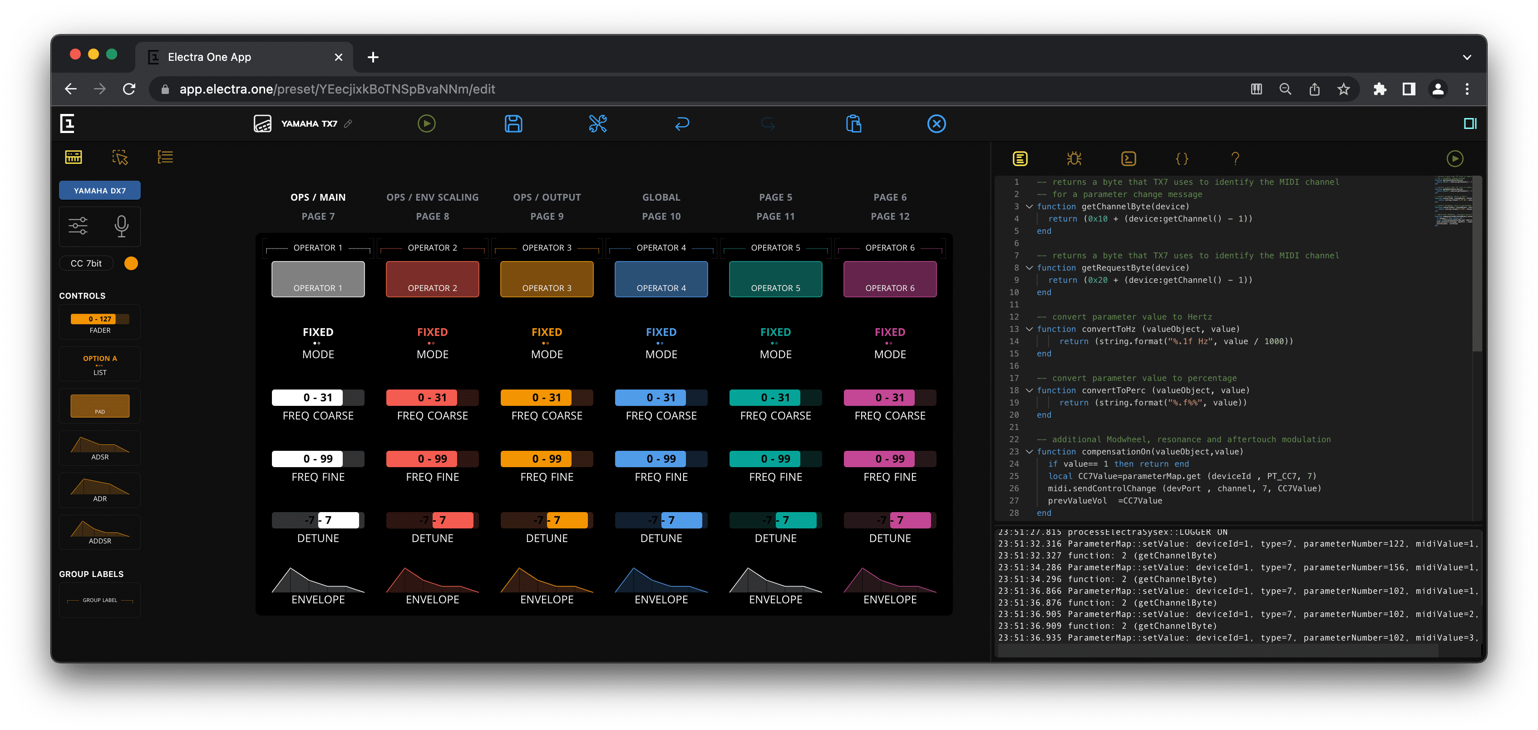
Task: Run script with the green play icon in editor
Action: [x=1455, y=158]
